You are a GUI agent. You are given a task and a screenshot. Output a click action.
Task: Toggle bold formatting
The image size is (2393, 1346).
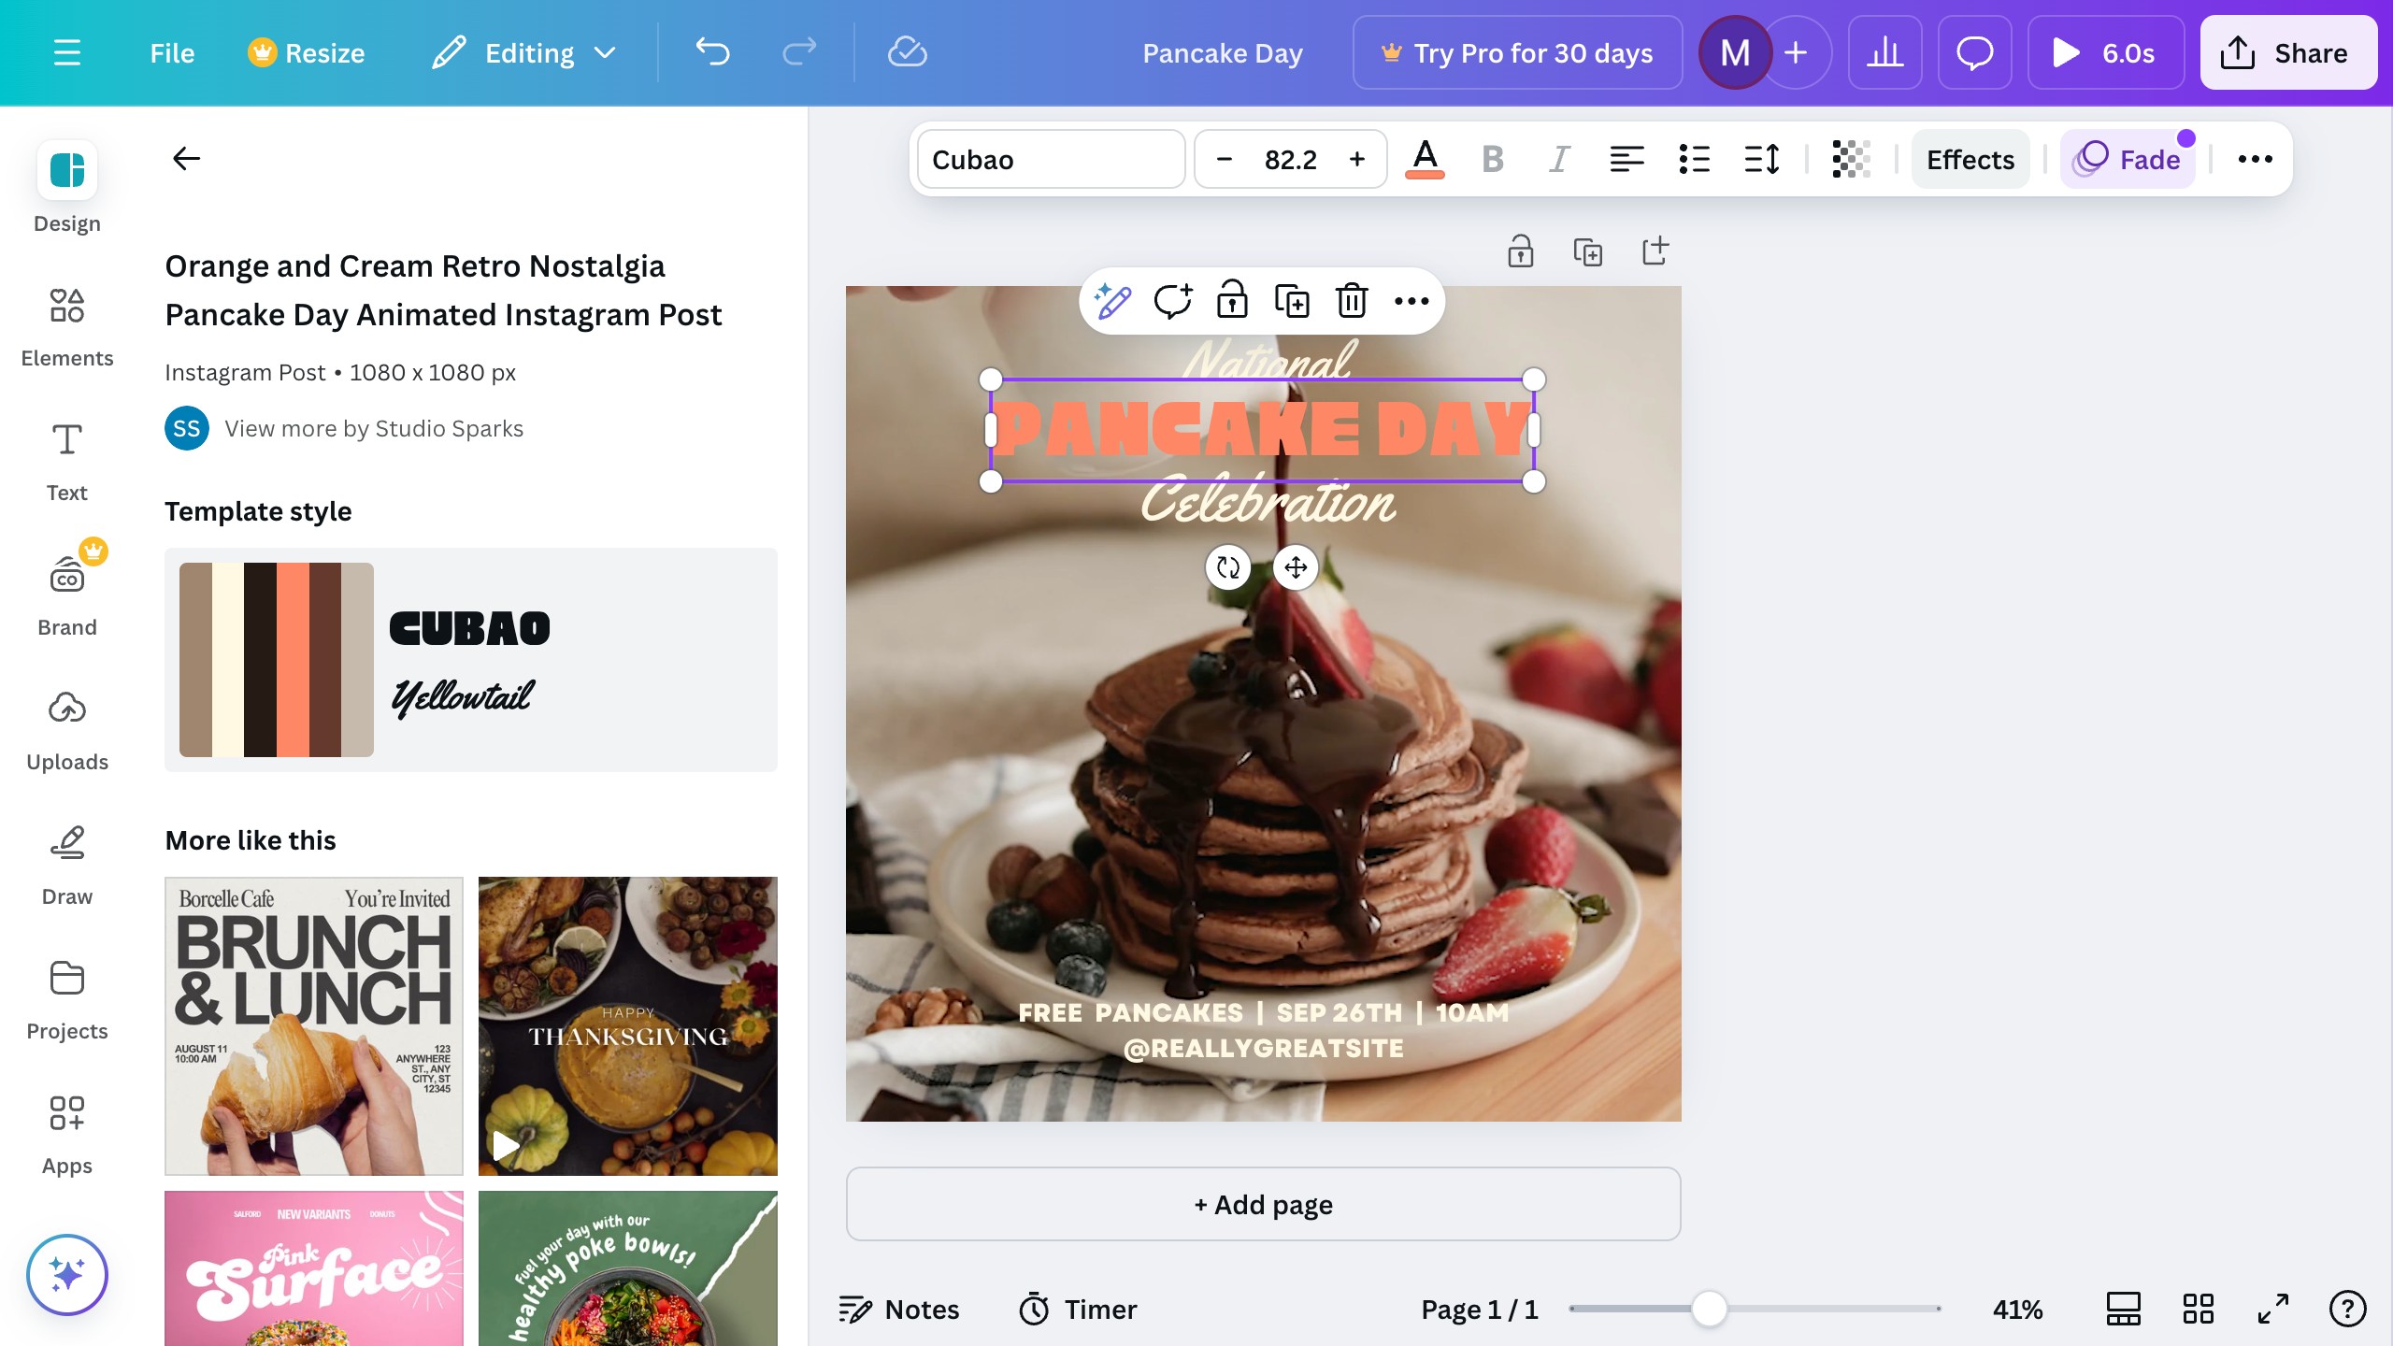click(1493, 159)
